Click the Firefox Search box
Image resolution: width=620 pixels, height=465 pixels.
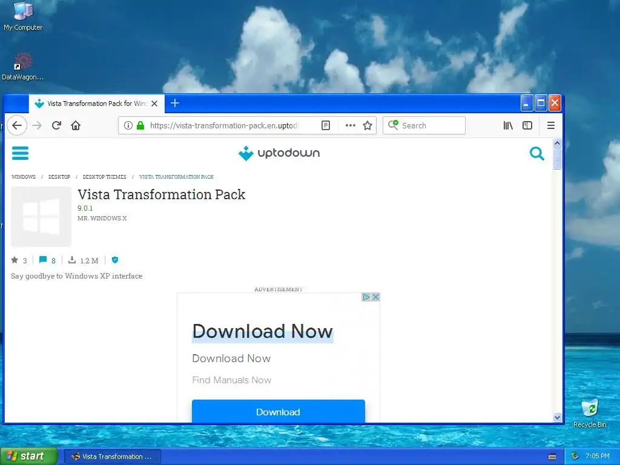point(424,126)
